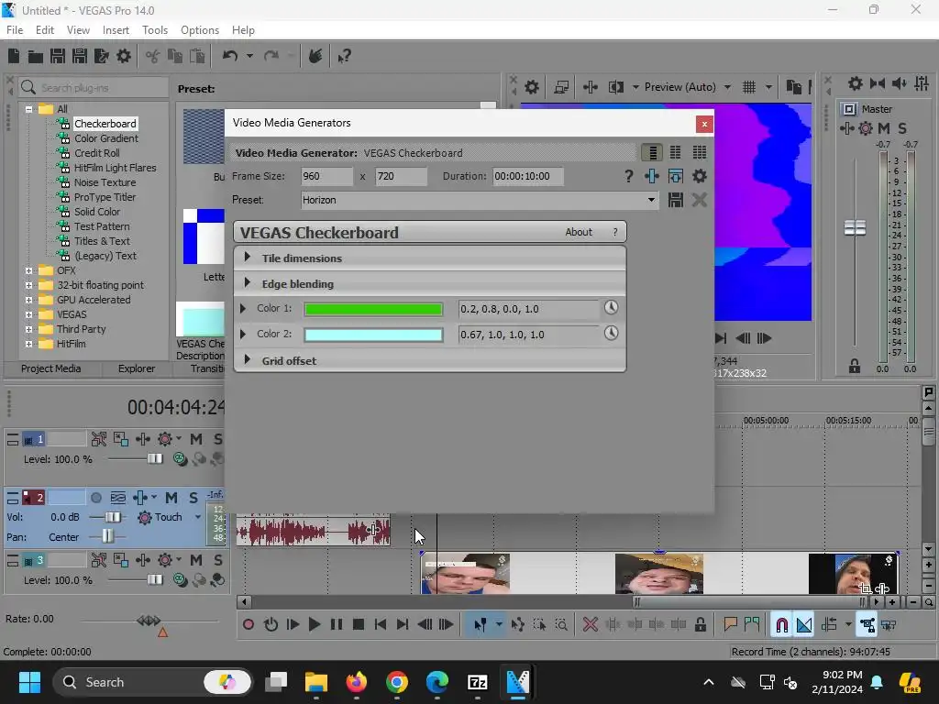Viewport: 939px width, 704px height.
Task: Click the Cut scissors toolbar icon
Action: 153,56
